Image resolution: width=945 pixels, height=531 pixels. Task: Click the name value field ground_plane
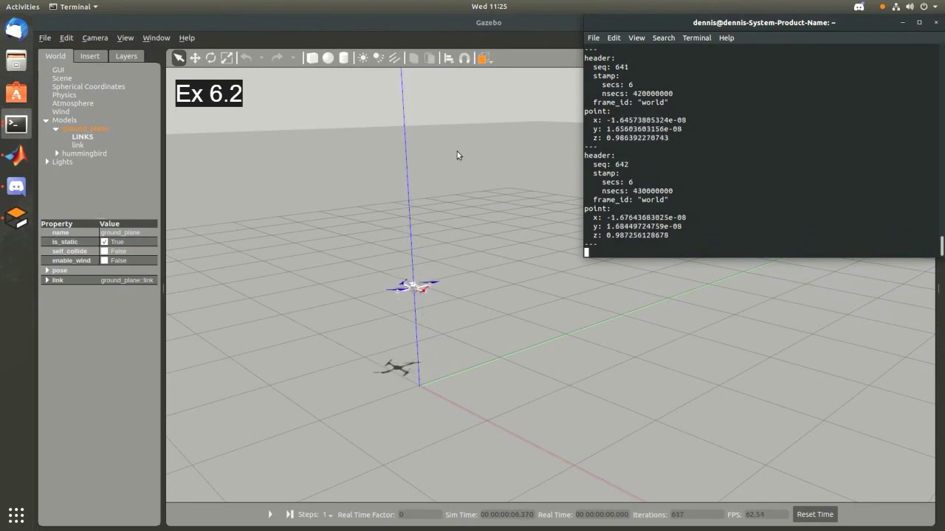pos(128,232)
